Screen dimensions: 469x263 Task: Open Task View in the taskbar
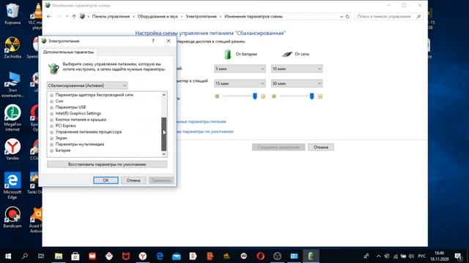(41, 256)
